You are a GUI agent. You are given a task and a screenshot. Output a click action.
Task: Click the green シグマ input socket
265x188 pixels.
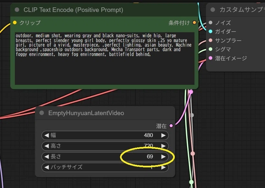pyautogui.click(x=210, y=49)
